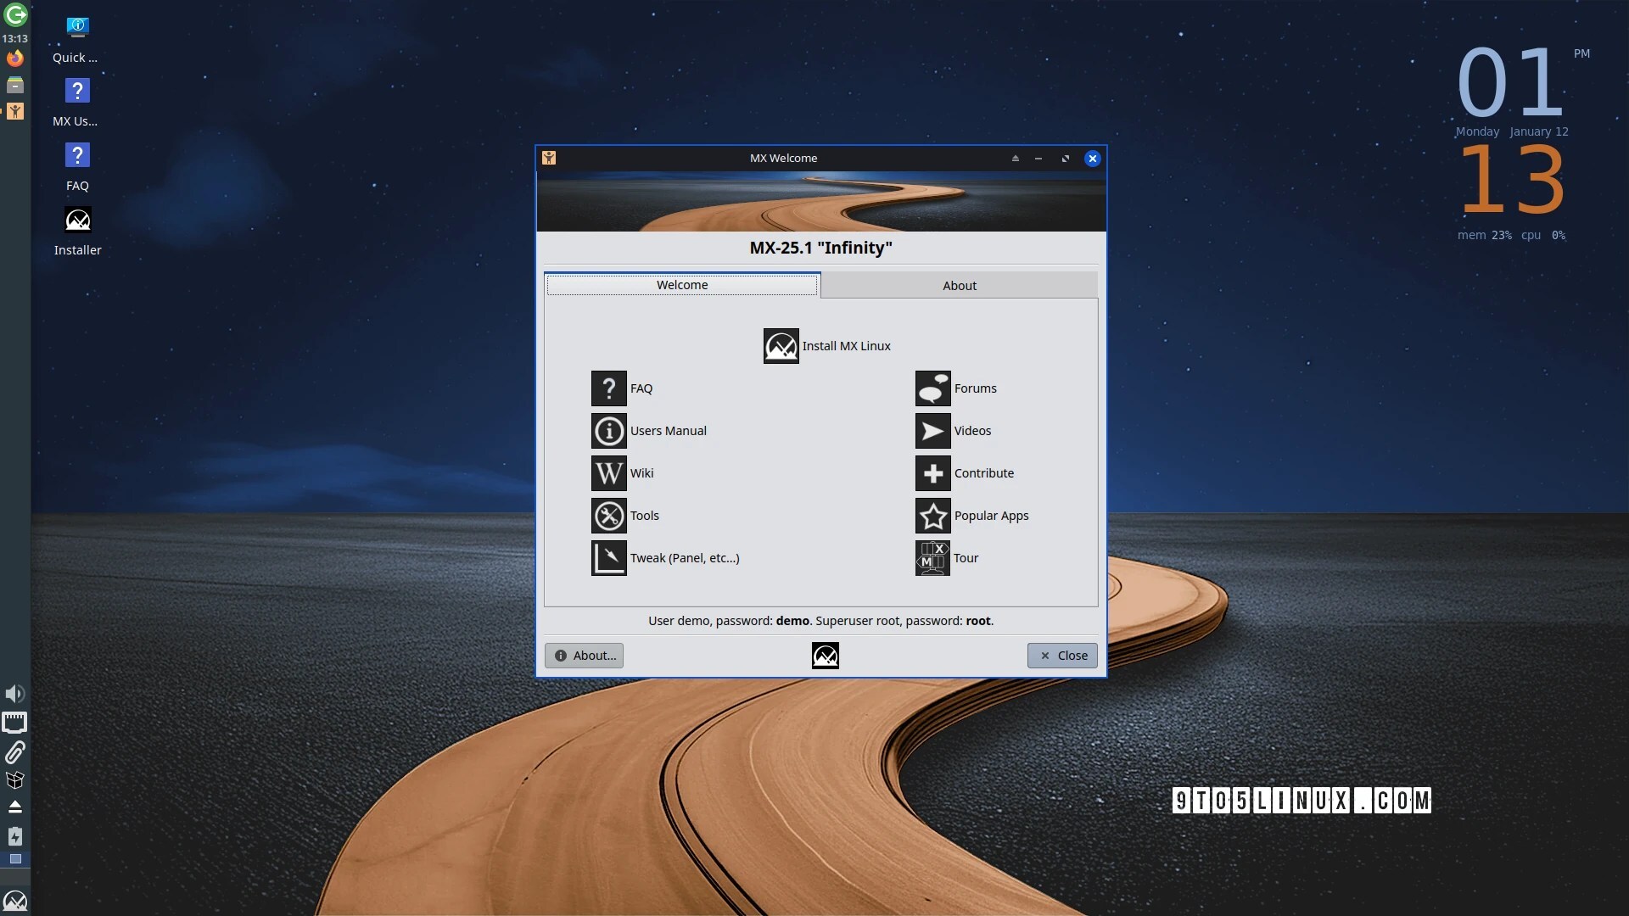
Task: Start the MX Tour icon
Action: pyautogui.click(x=932, y=558)
